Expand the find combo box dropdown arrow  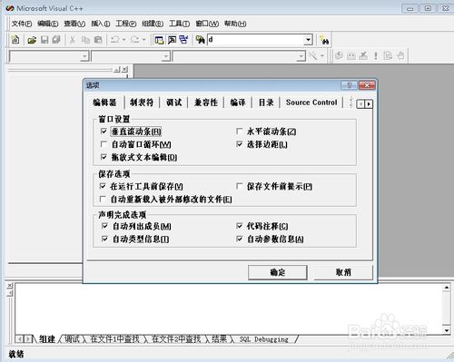[x=308, y=40]
